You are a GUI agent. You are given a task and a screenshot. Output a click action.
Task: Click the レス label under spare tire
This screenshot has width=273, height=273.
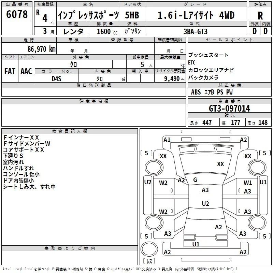149,261
